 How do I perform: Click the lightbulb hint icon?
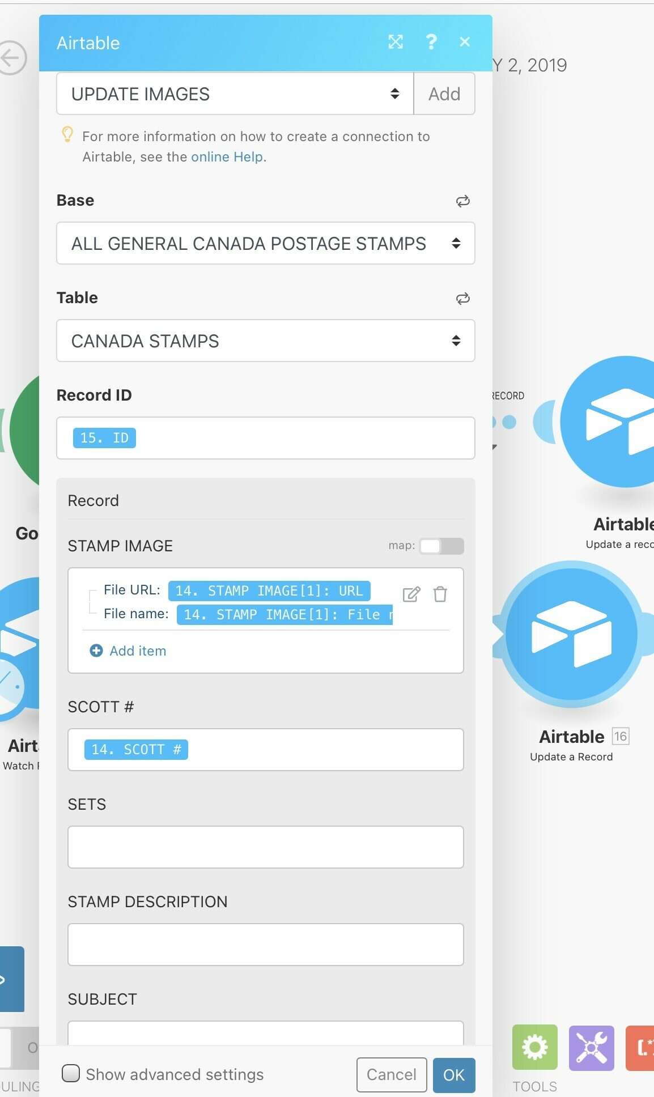(67, 135)
